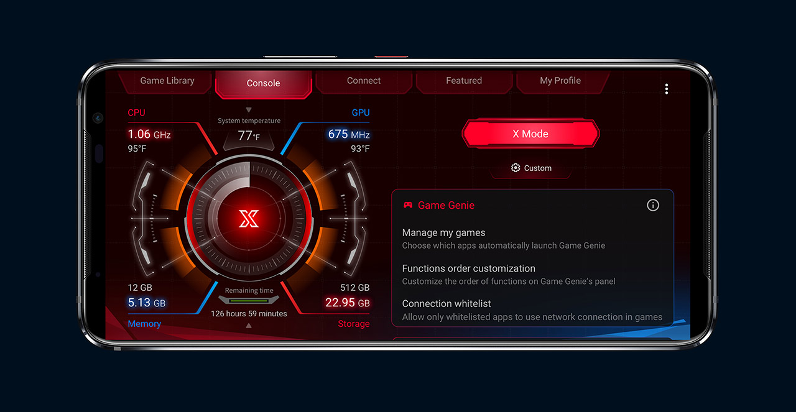Image resolution: width=796 pixels, height=412 pixels.
Task: Expand panel with the arrow below remaining time
Action: 249,326
